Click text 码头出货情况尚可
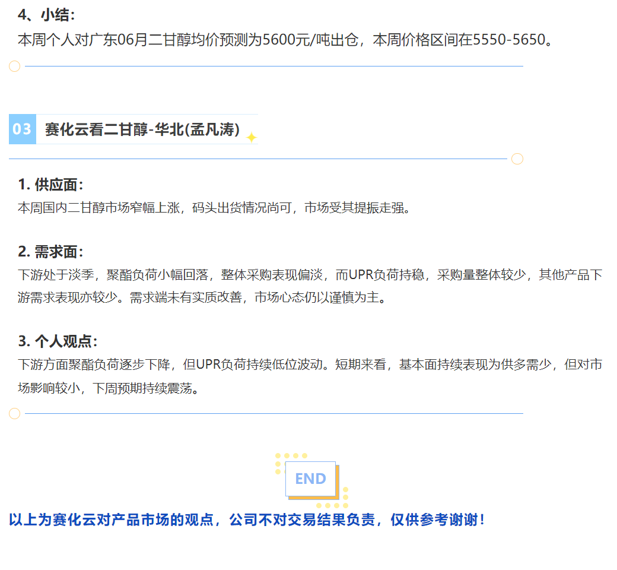This screenshot has height=570, width=617. tap(241, 208)
